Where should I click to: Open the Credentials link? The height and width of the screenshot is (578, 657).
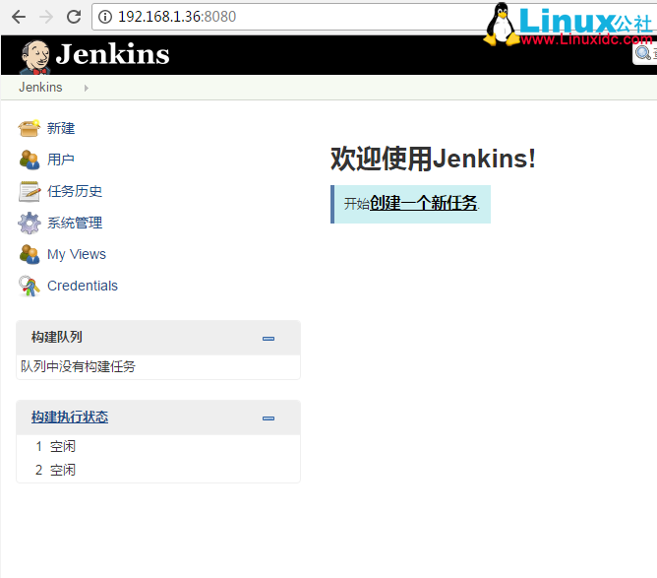[x=83, y=286]
